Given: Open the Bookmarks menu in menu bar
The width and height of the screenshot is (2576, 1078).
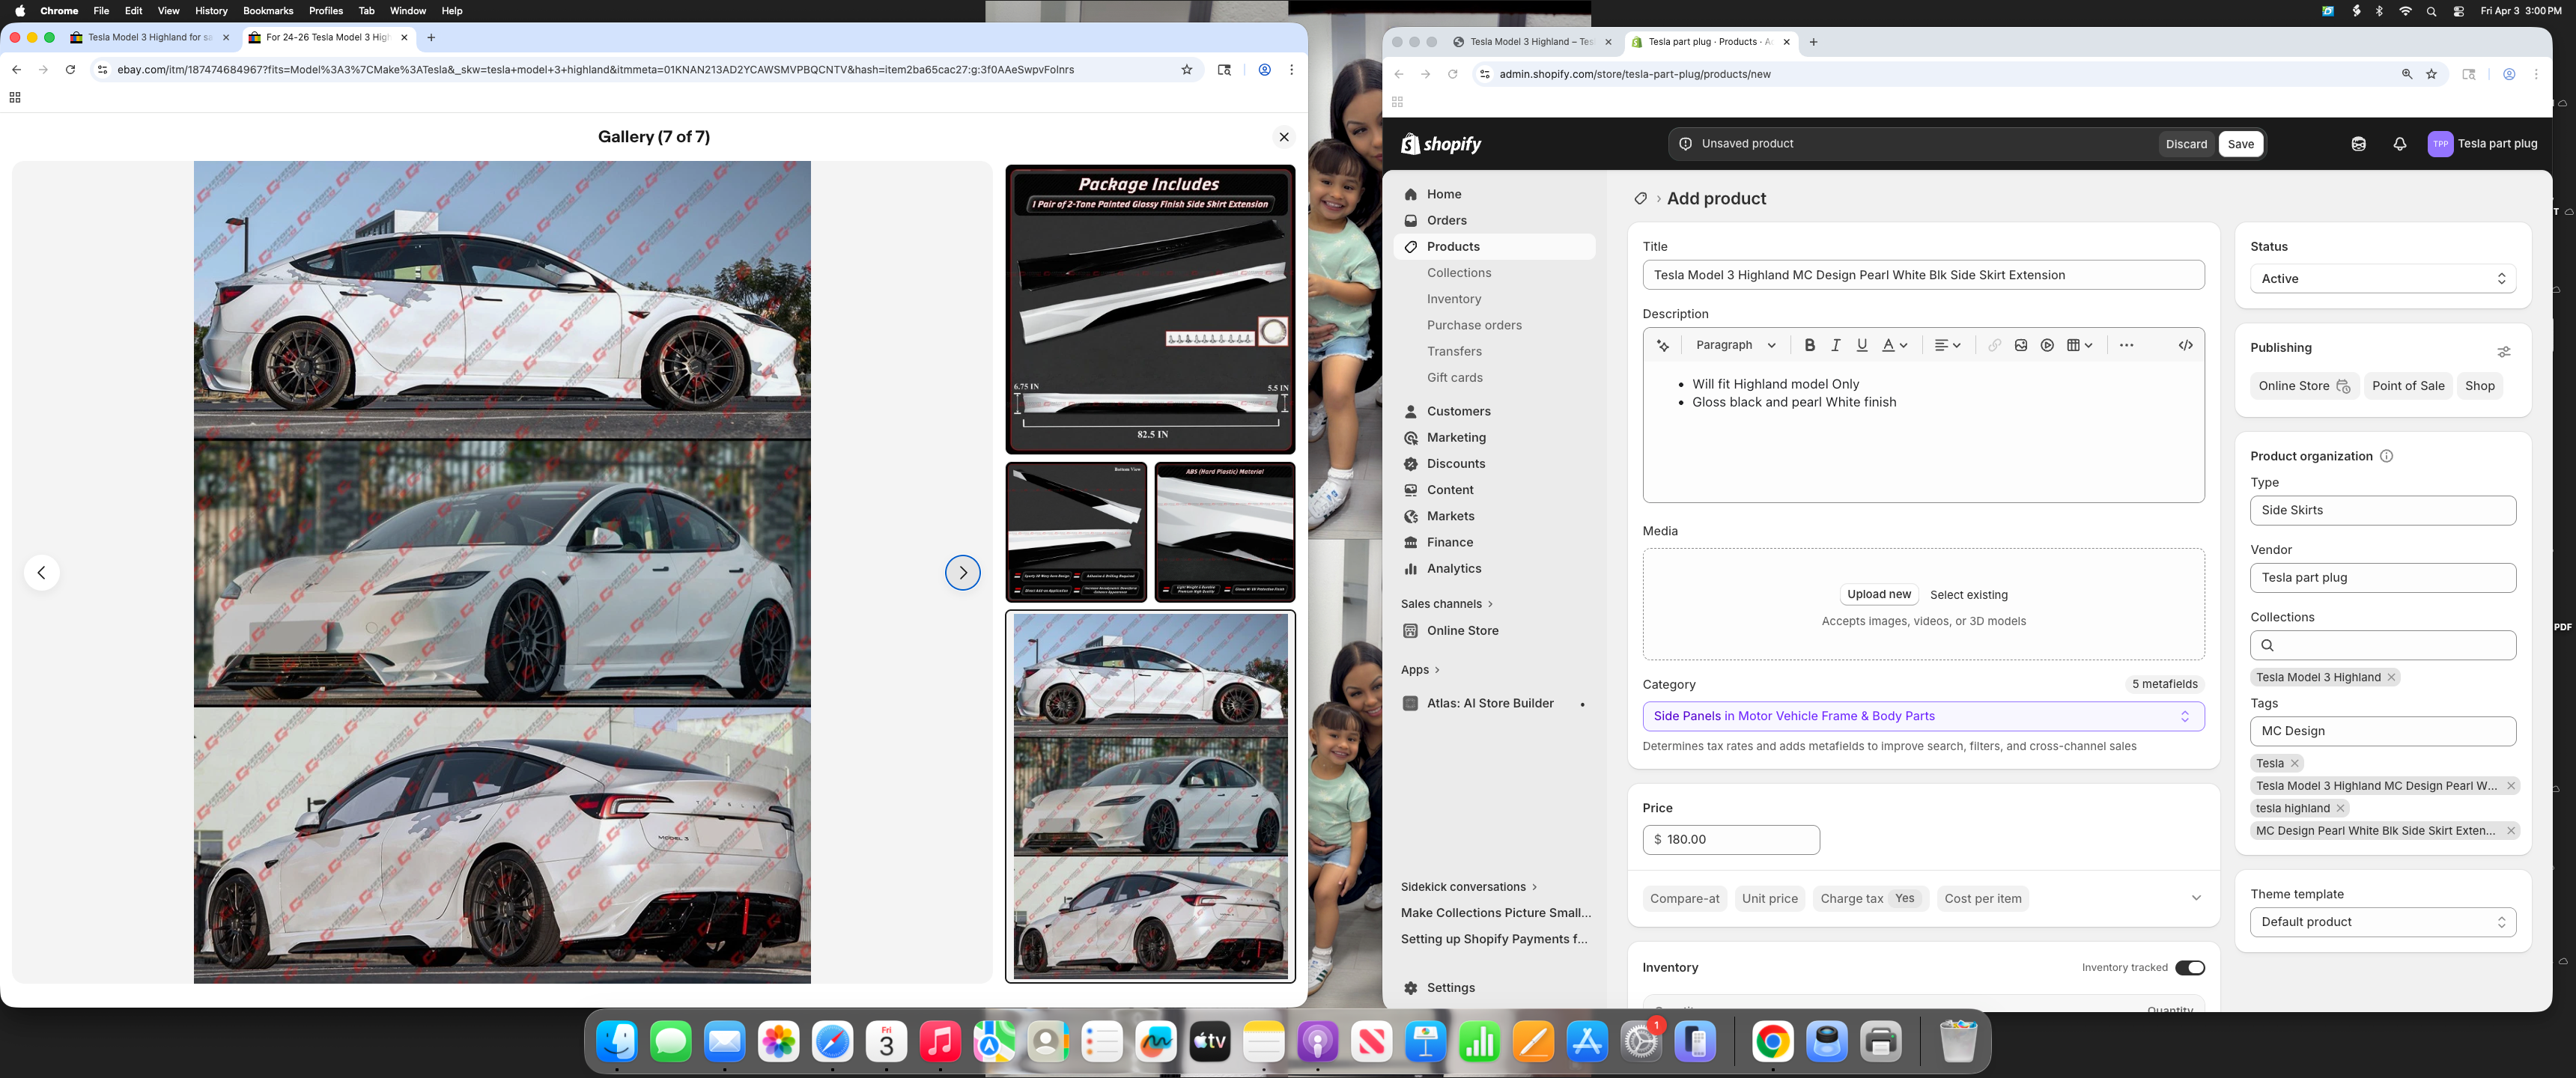Looking at the screenshot, I should click(x=268, y=11).
